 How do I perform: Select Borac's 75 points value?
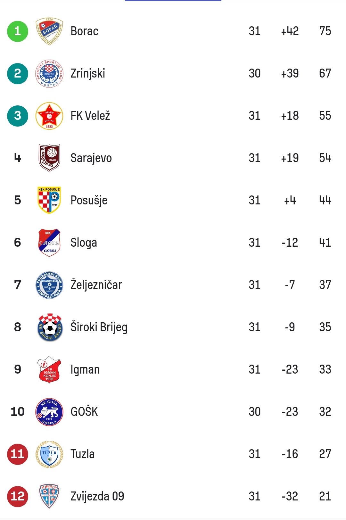pos(325,31)
